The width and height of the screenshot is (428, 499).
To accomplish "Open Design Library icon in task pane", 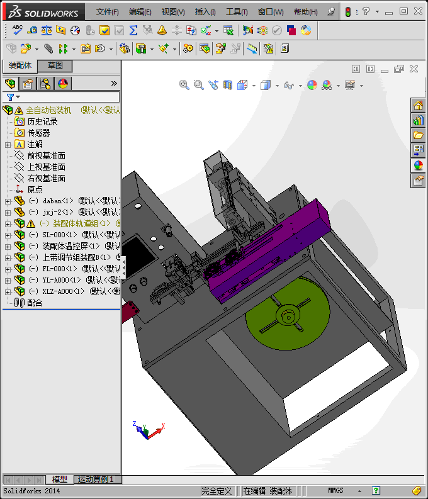I will click(x=418, y=120).
